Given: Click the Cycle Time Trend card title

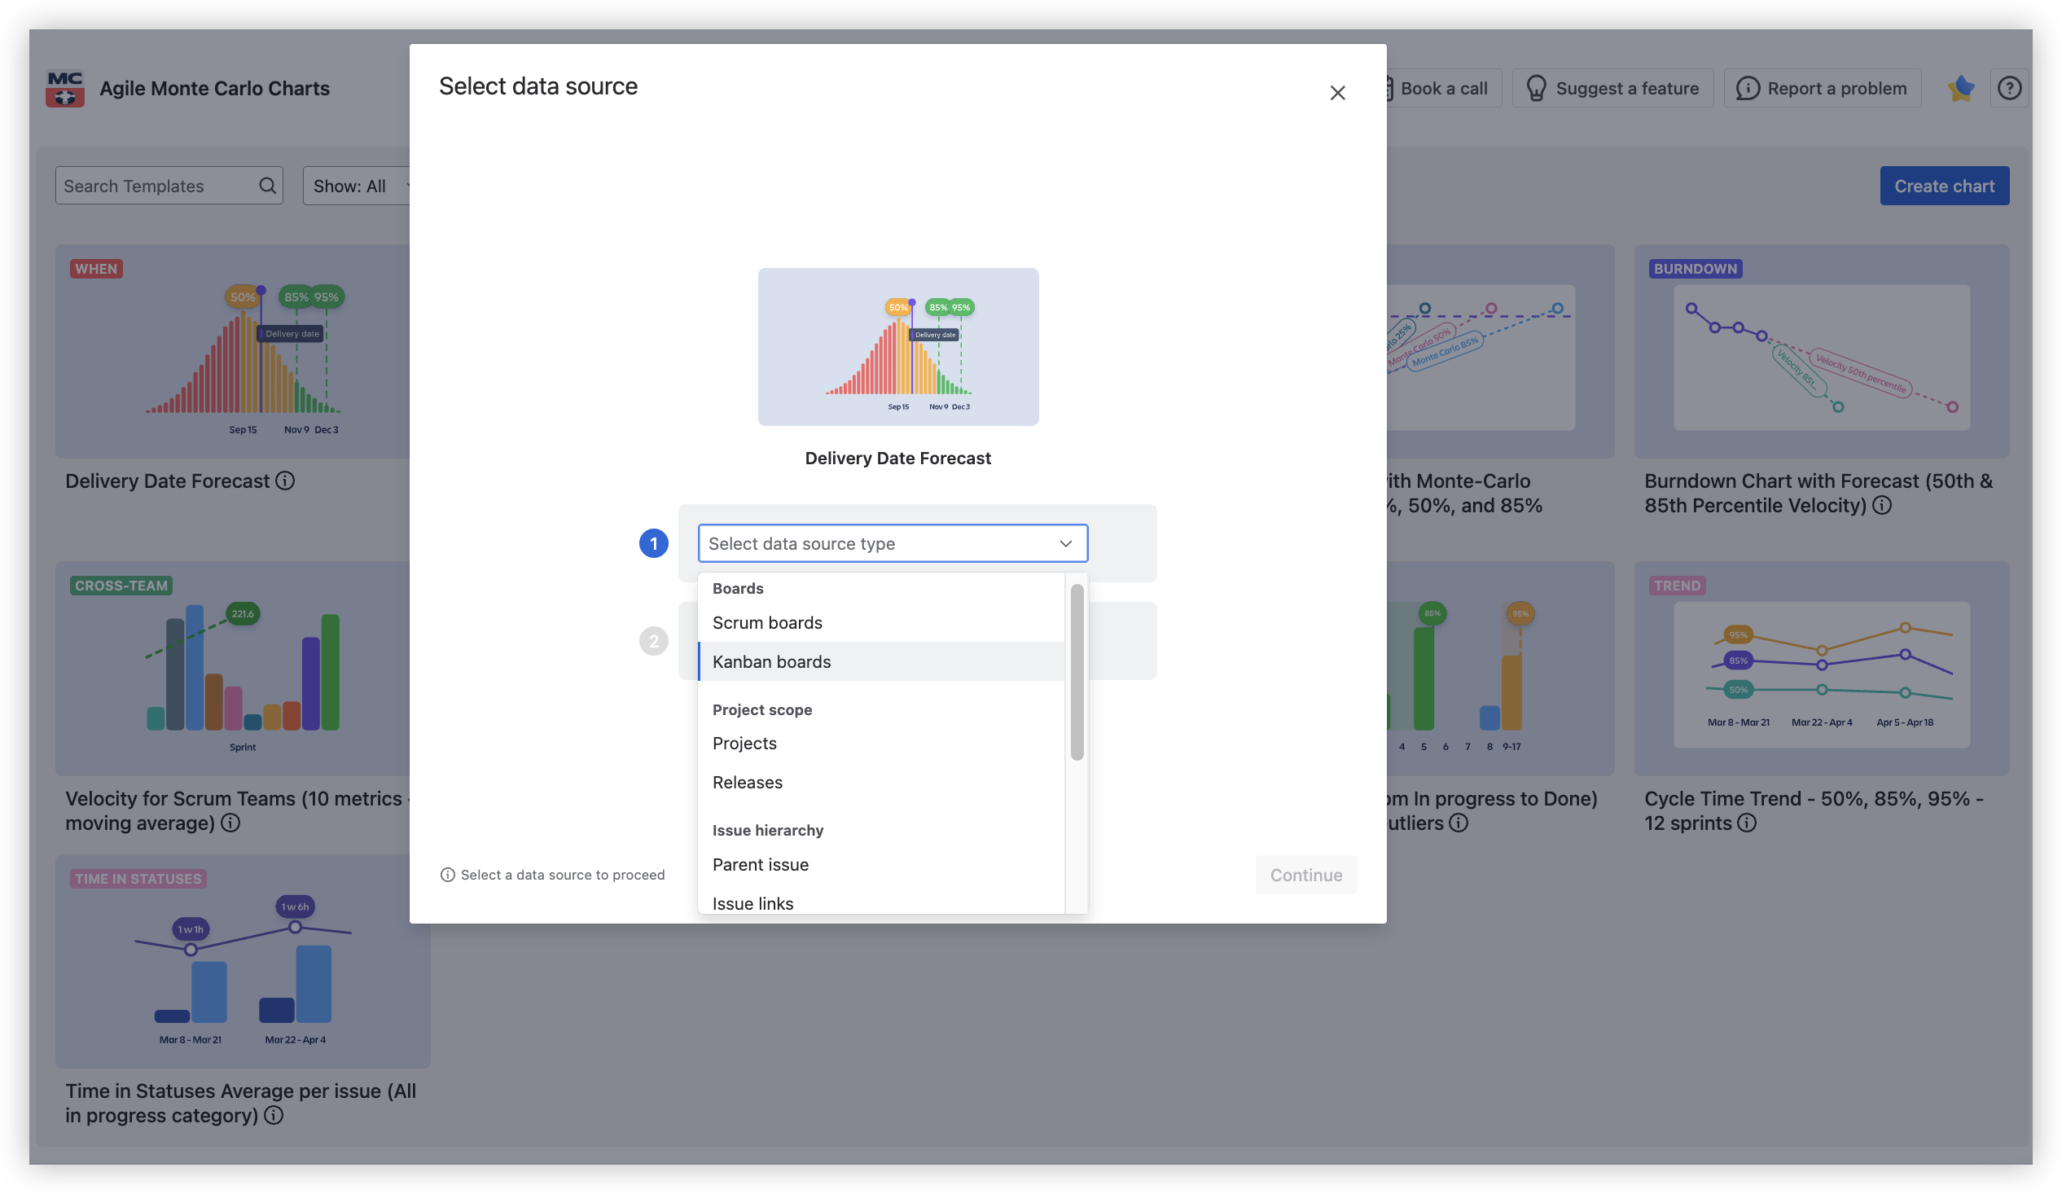Looking at the screenshot, I should (1814, 811).
